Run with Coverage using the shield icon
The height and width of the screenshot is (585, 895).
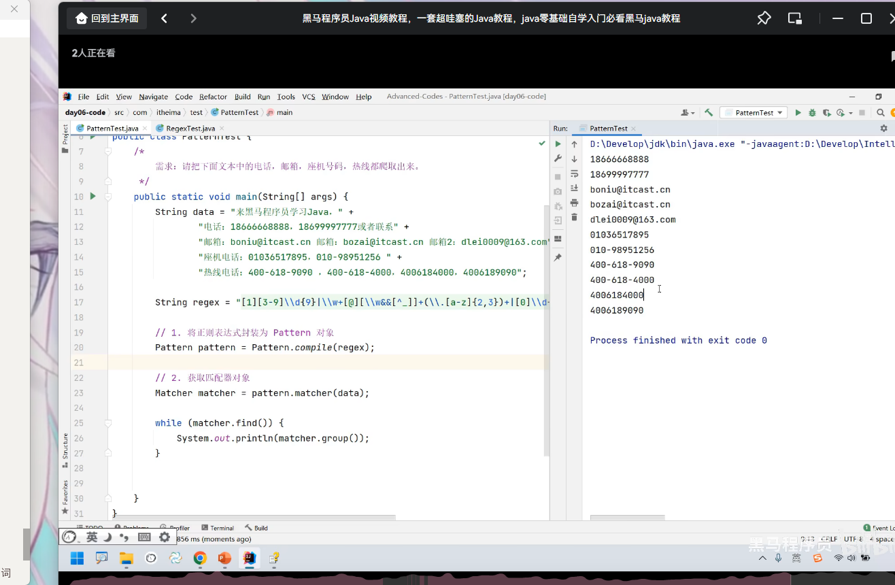826,113
